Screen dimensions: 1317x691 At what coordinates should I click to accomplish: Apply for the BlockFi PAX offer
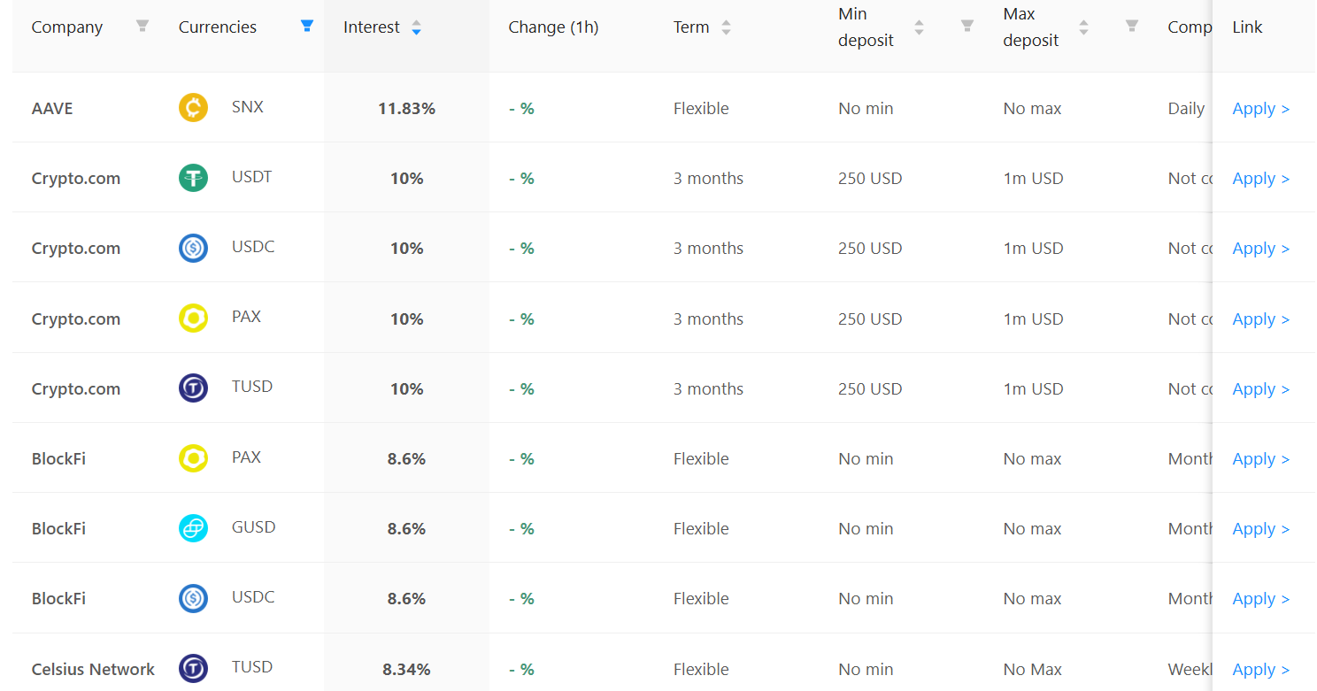(1260, 459)
